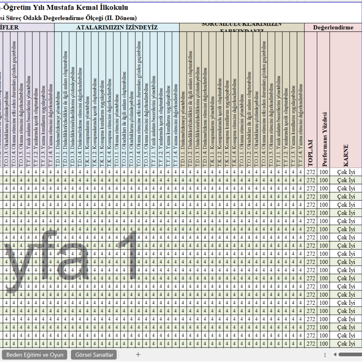
Task: Select T.K.1.3 header under SORUMLULUKLARIMIZIN FARKINDAYIZ
Action: tap(227, 100)
